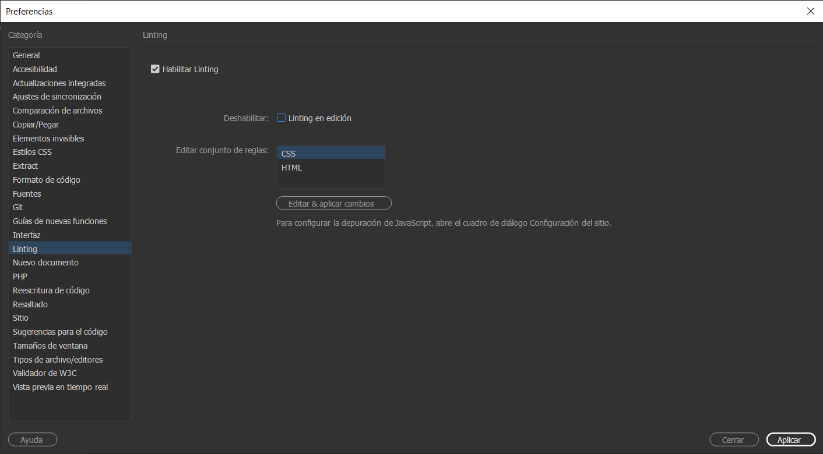Close the Preferencias dialog window
This screenshot has width=823, height=454.
click(x=810, y=11)
